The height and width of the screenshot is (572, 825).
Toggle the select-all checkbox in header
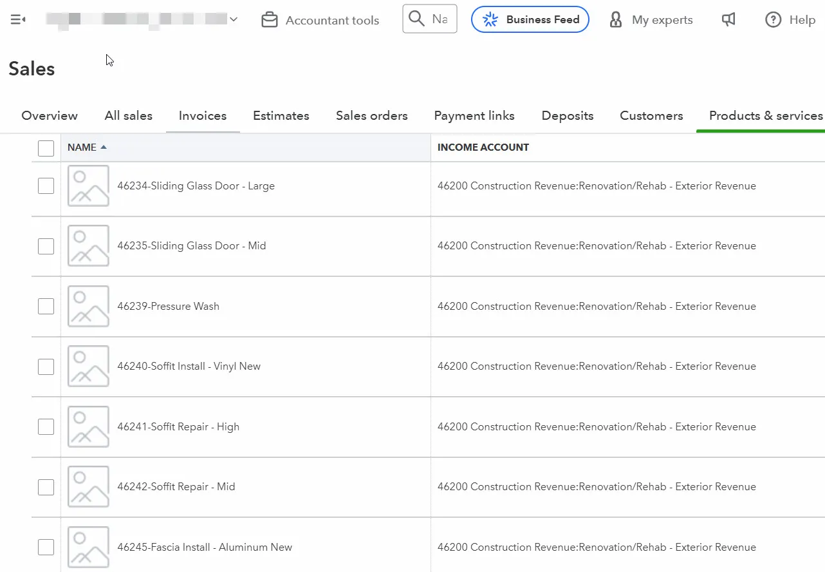[46, 148]
